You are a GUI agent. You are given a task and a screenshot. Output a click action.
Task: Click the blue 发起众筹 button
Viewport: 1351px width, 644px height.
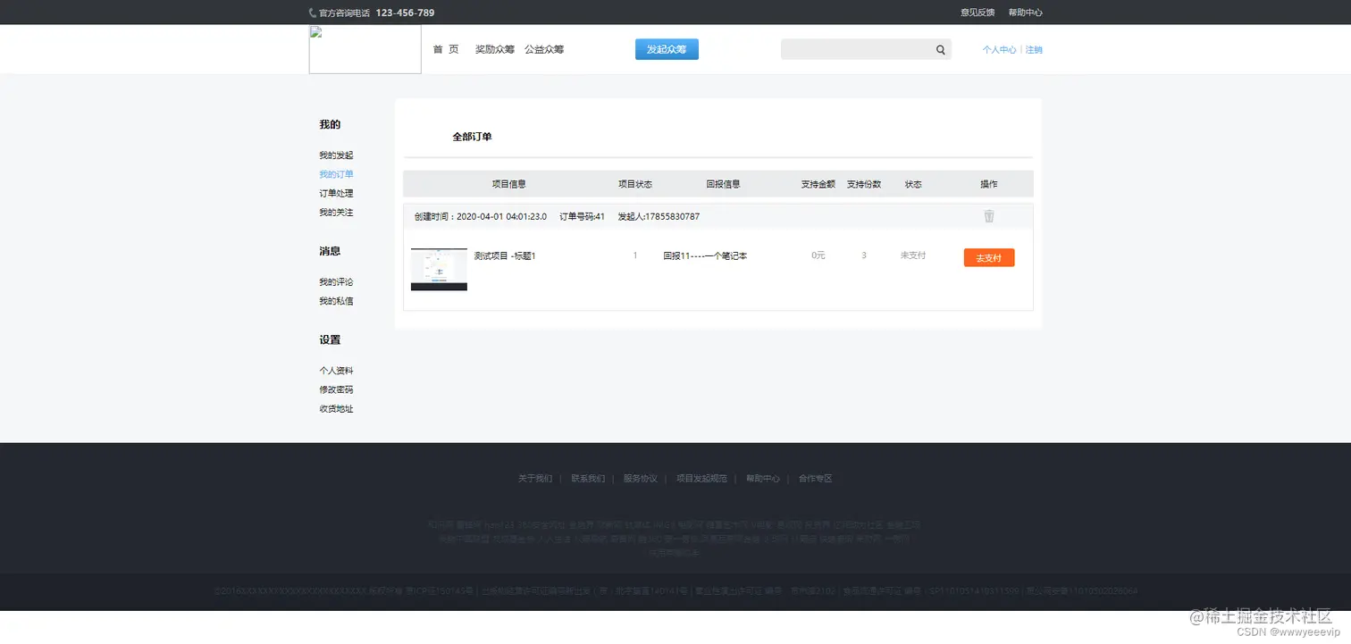tap(666, 49)
